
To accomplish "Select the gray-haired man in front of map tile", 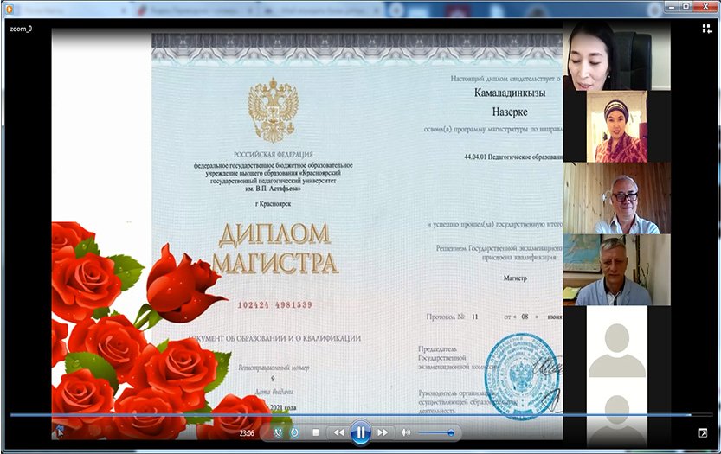I will coord(616,270).
